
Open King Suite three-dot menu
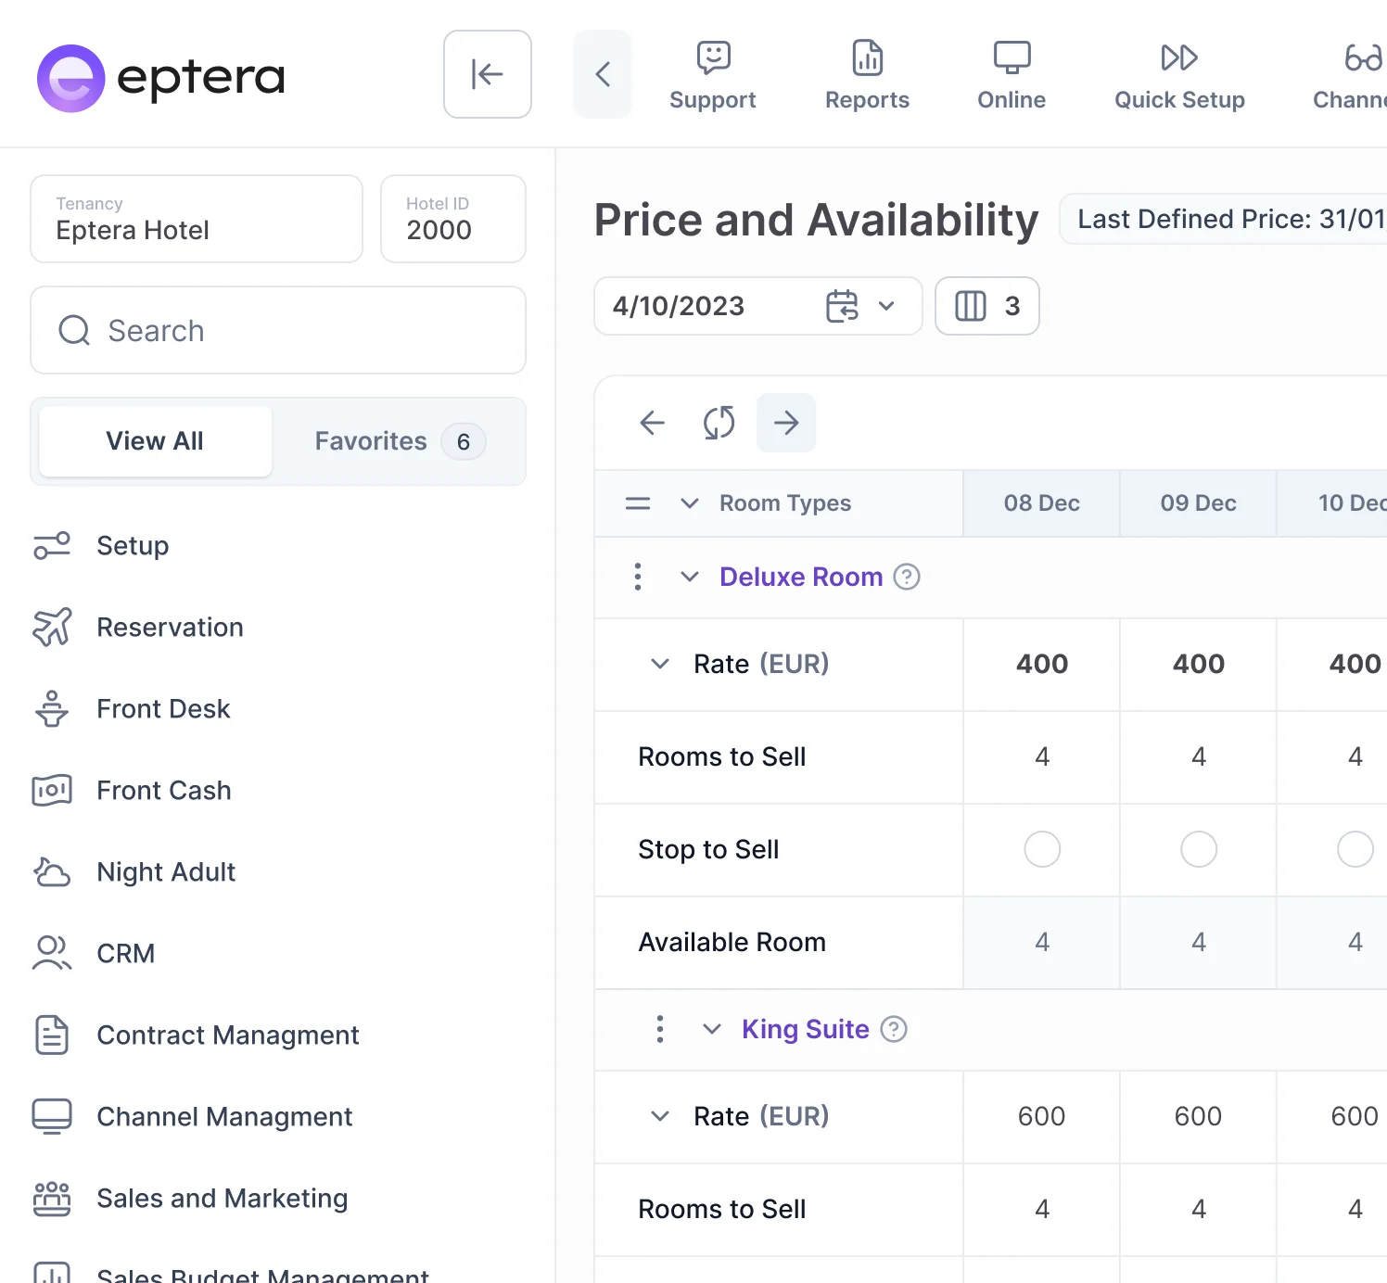pyautogui.click(x=660, y=1029)
